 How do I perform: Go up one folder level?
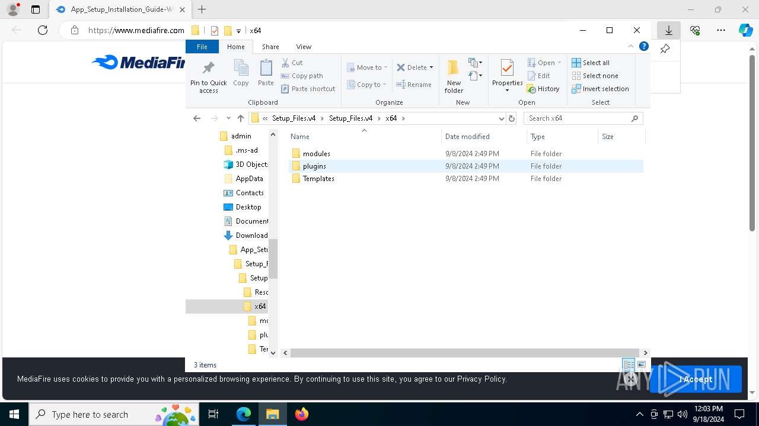pyautogui.click(x=240, y=118)
